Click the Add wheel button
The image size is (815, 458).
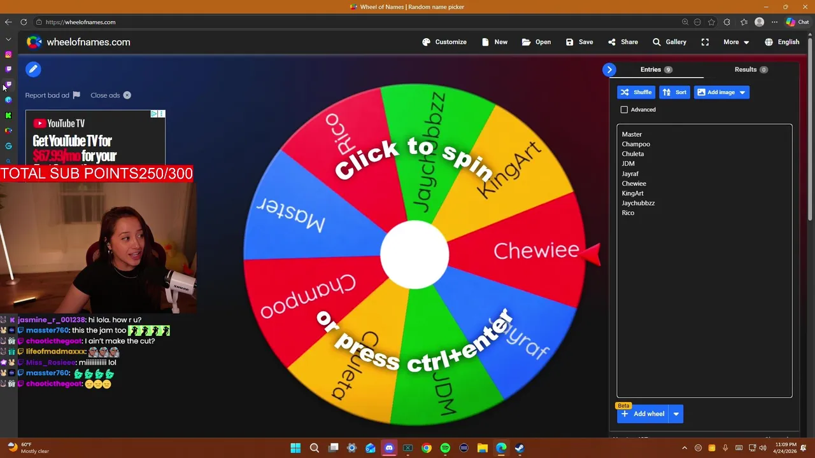[x=643, y=414]
